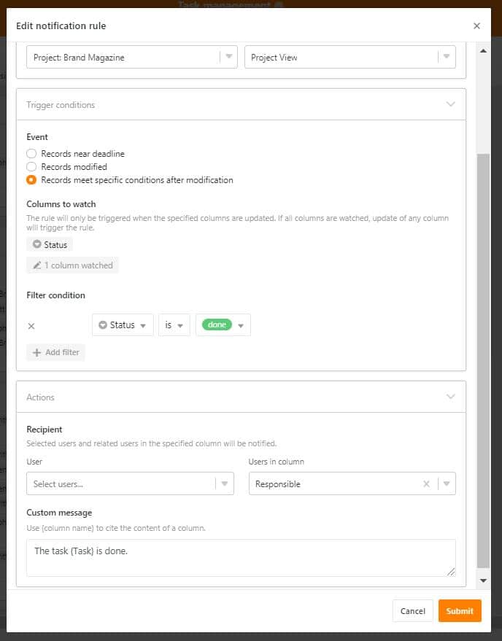This screenshot has width=502, height=641.
Task: Add a new filter
Action: coord(55,352)
